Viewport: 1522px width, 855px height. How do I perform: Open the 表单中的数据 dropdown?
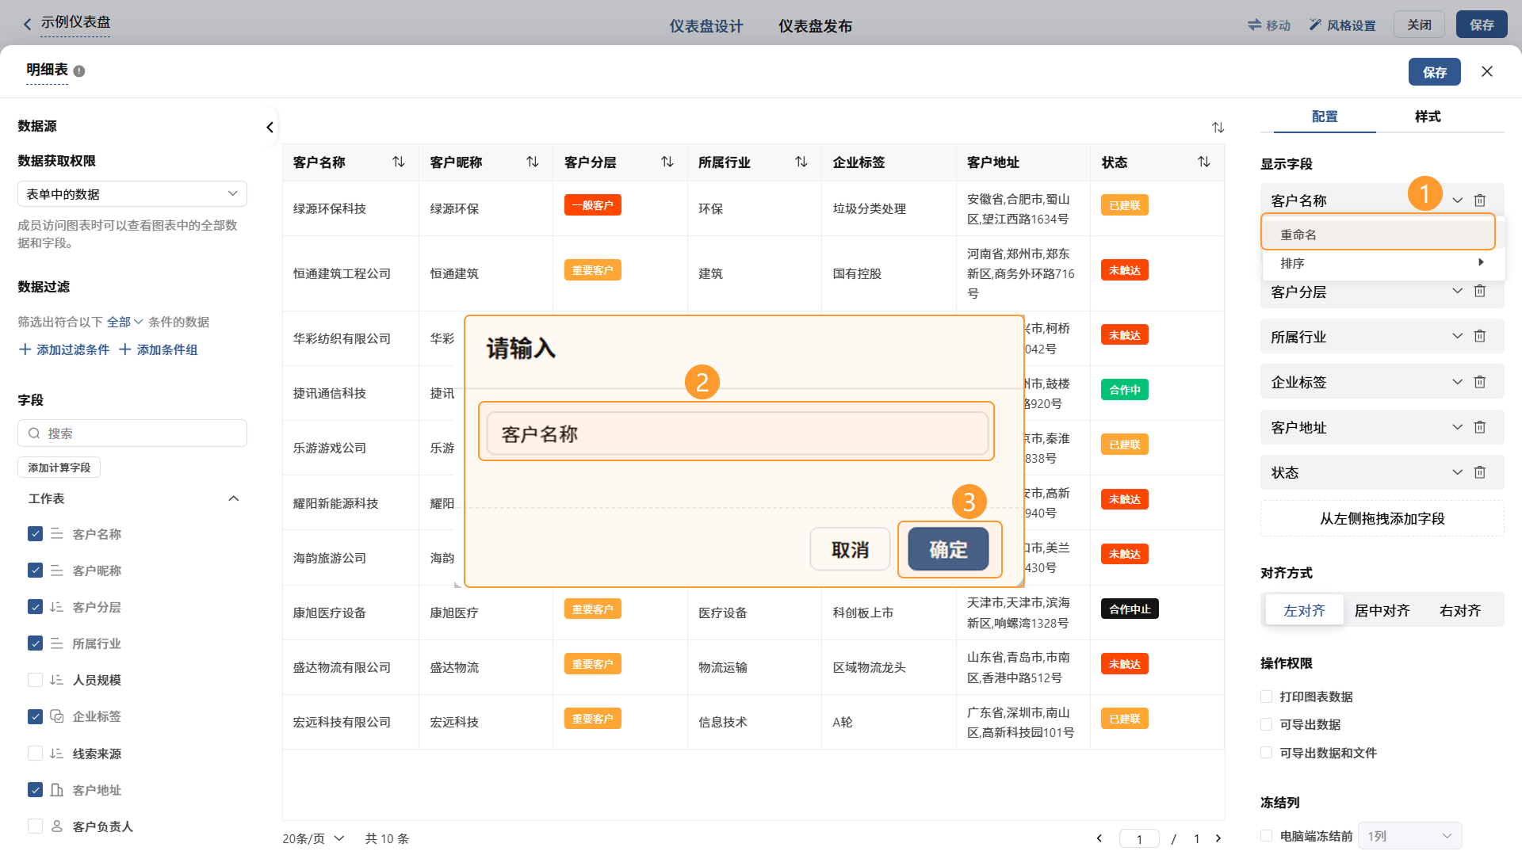pyautogui.click(x=132, y=194)
